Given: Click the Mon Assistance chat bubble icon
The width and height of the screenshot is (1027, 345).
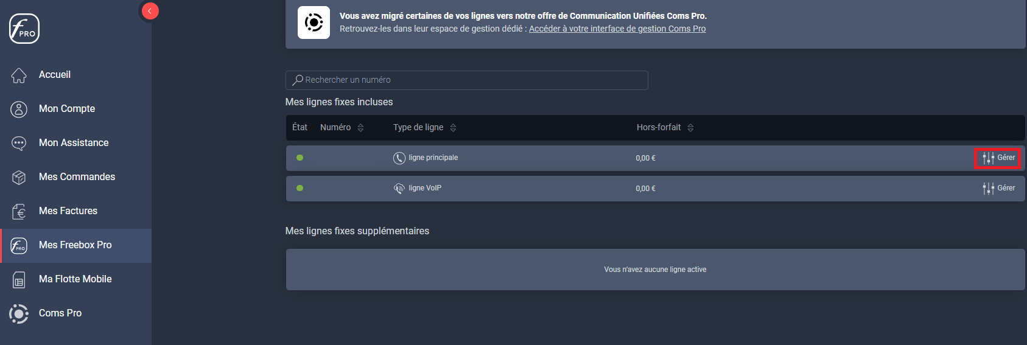Looking at the screenshot, I should click(x=19, y=143).
